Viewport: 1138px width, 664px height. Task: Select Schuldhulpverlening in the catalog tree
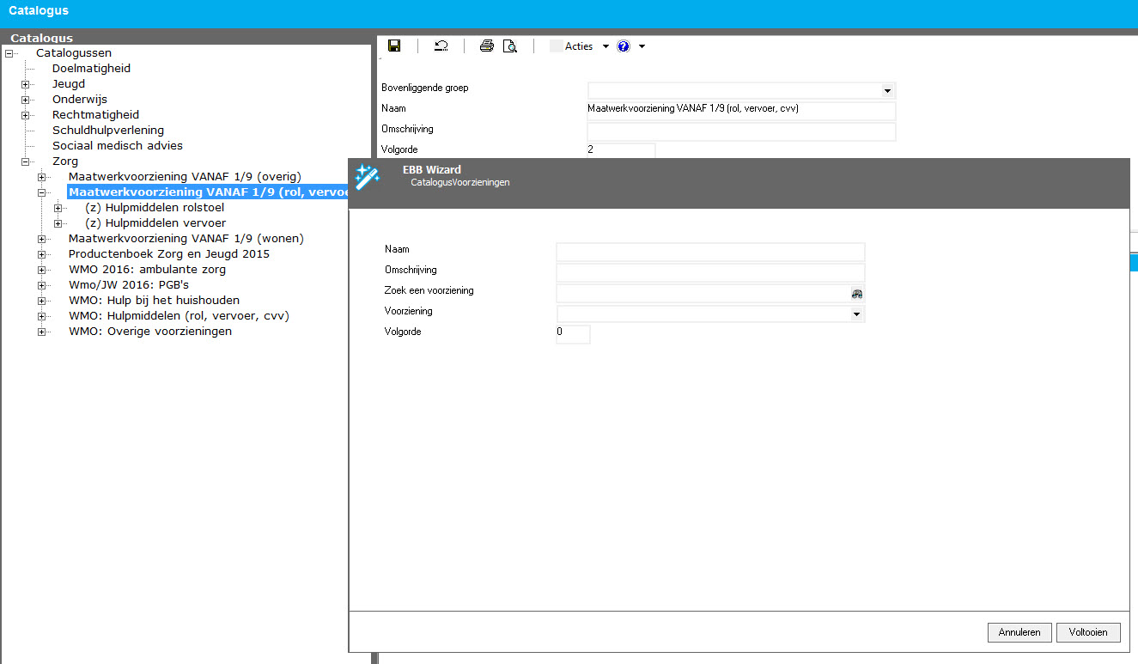click(x=107, y=131)
